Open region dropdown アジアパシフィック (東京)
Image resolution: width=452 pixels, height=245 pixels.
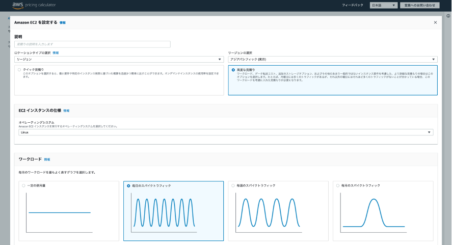click(332, 60)
